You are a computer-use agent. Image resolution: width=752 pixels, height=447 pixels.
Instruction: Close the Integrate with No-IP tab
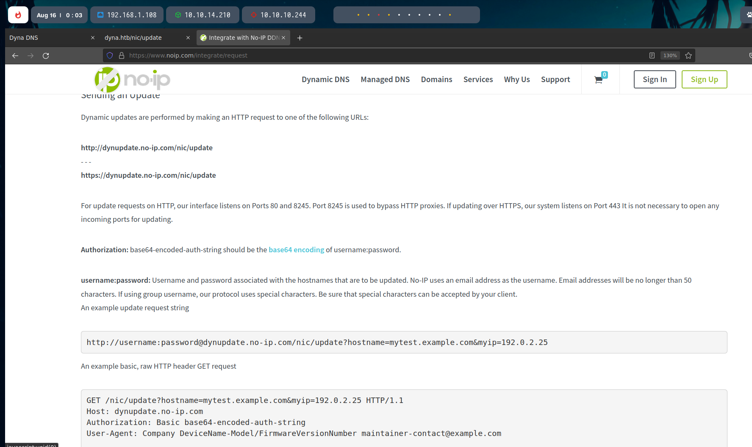283,38
